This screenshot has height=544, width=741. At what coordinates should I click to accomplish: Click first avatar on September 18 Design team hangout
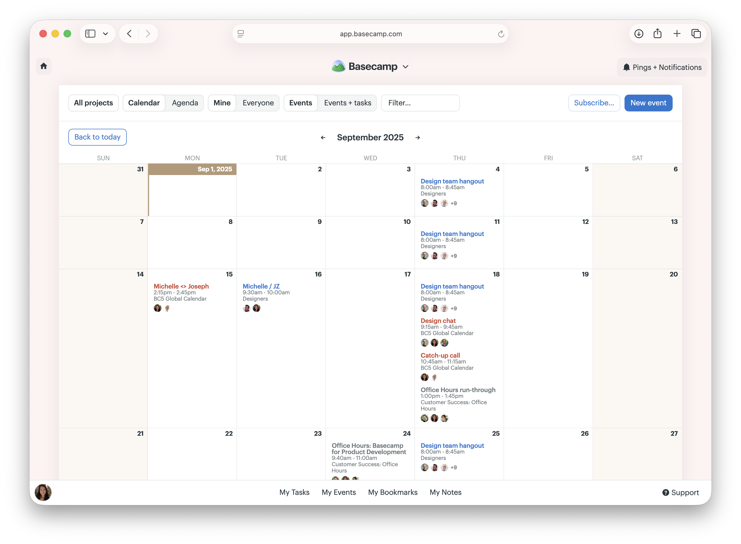click(424, 308)
